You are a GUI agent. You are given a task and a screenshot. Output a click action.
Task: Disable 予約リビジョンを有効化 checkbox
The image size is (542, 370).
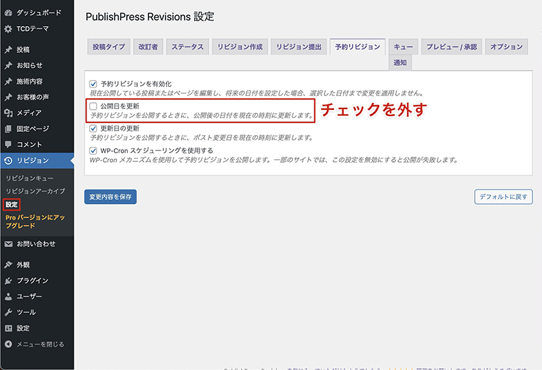click(x=93, y=84)
